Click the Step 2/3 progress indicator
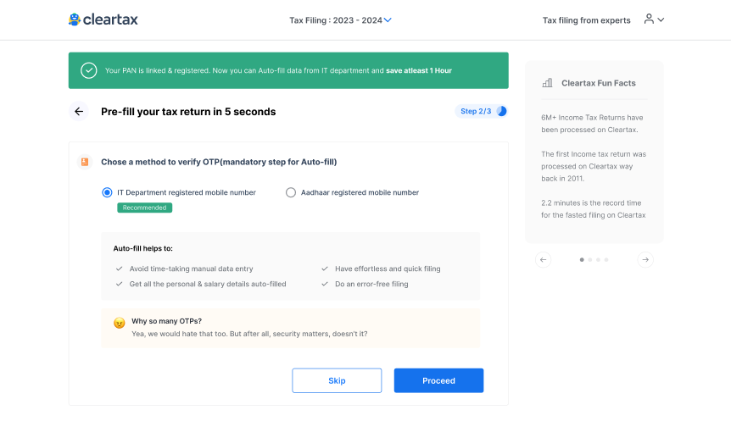731x421 pixels. pos(481,111)
